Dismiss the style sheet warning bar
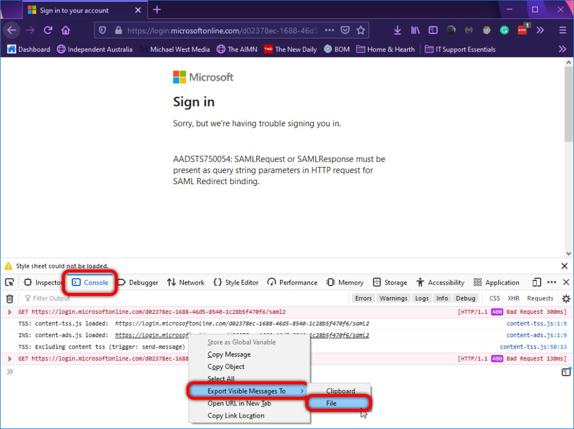574x429 pixels. coord(564,266)
